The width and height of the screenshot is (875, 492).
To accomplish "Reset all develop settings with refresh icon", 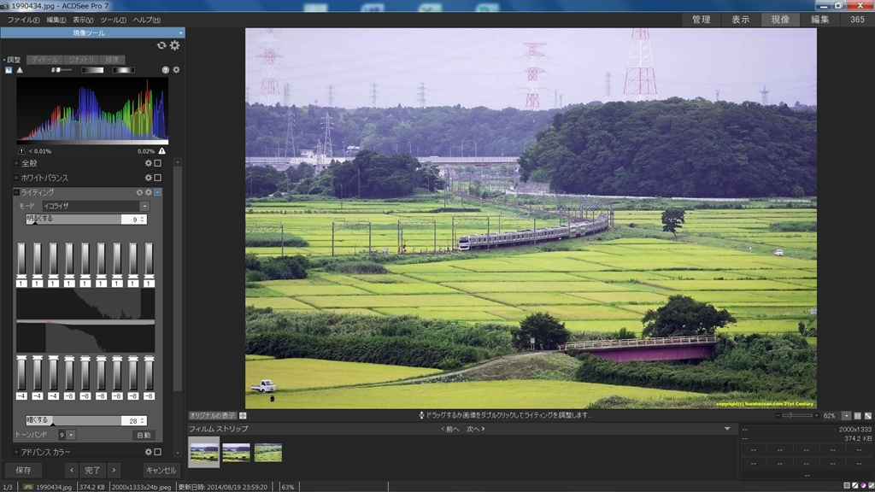I will click(x=161, y=45).
